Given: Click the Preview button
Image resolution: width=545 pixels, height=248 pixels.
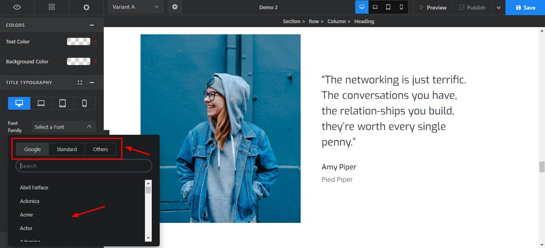Looking at the screenshot, I should (x=432, y=8).
